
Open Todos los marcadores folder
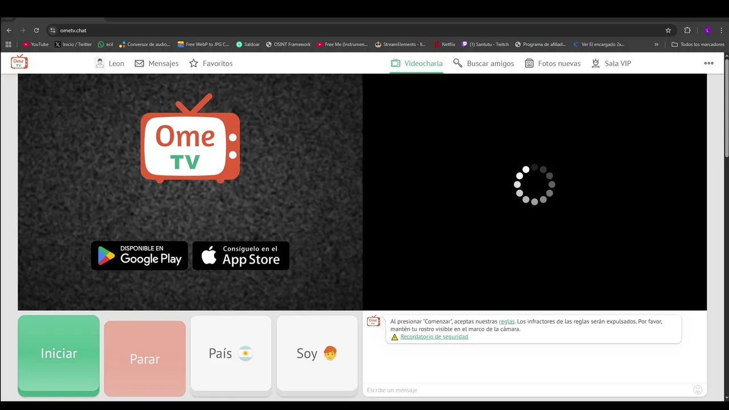click(x=698, y=44)
